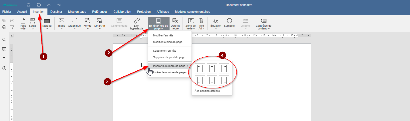Switch to the Accueil tab
The image size is (410, 121).
22,12
